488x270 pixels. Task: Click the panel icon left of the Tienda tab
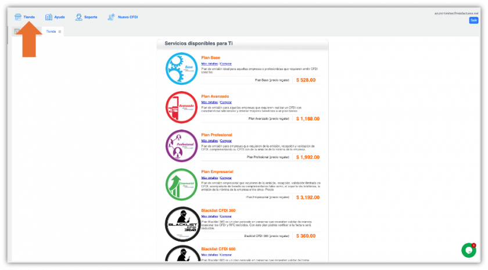coord(16,31)
